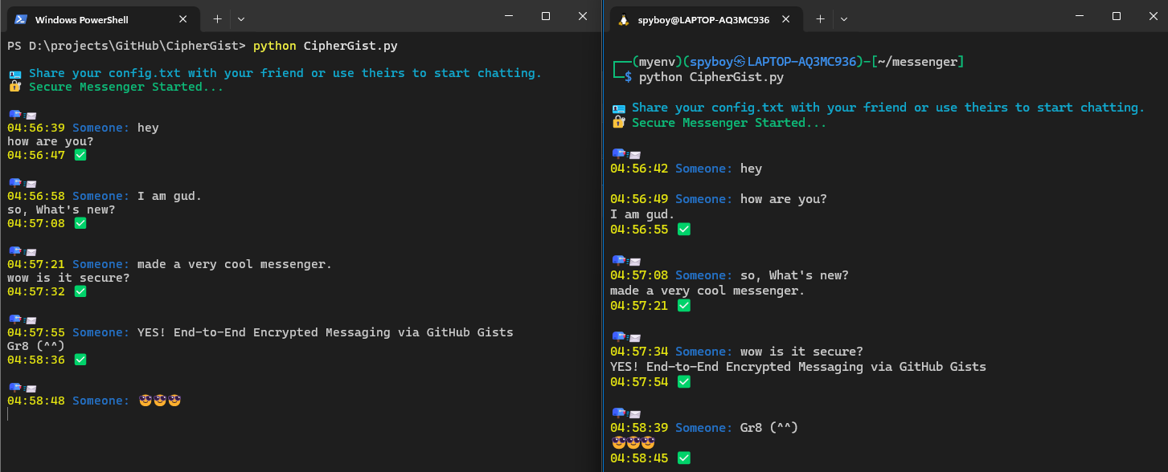Click the PowerShell icon in left tab
Viewport: 1168px width, 472px height.
pyautogui.click(x=21, y=19)
